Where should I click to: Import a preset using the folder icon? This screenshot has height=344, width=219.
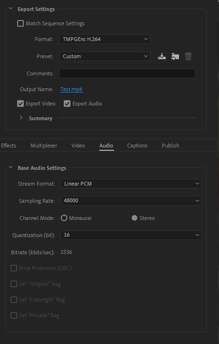175,56
